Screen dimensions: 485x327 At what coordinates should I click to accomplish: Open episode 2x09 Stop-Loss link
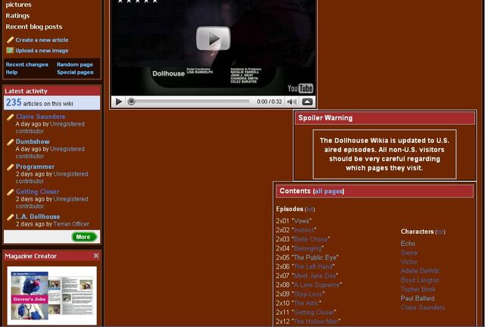tap(308, 294)
